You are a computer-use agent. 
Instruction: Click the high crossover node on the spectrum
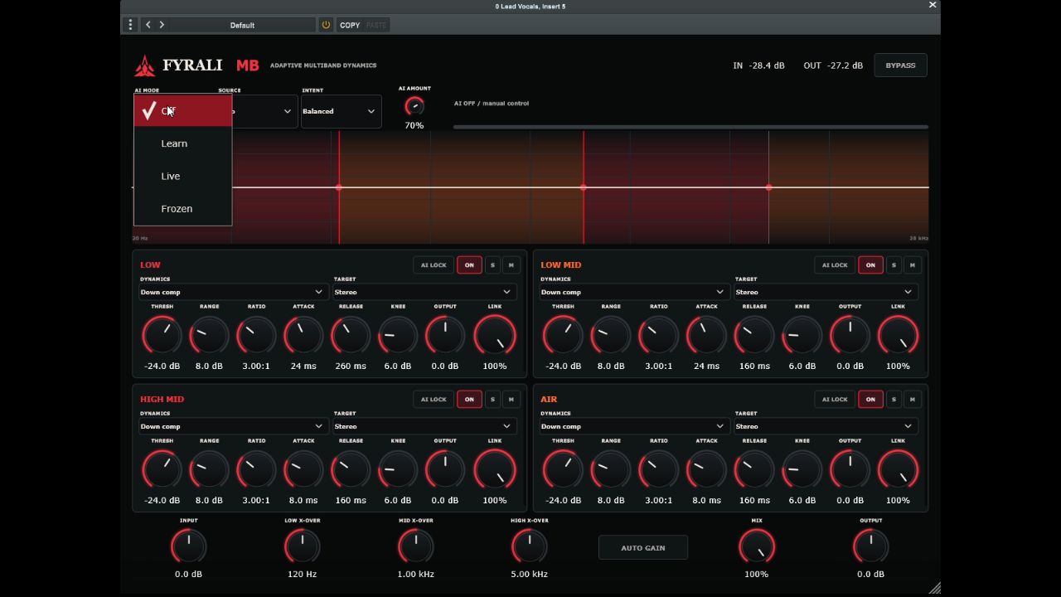click(x=768, y=187)
